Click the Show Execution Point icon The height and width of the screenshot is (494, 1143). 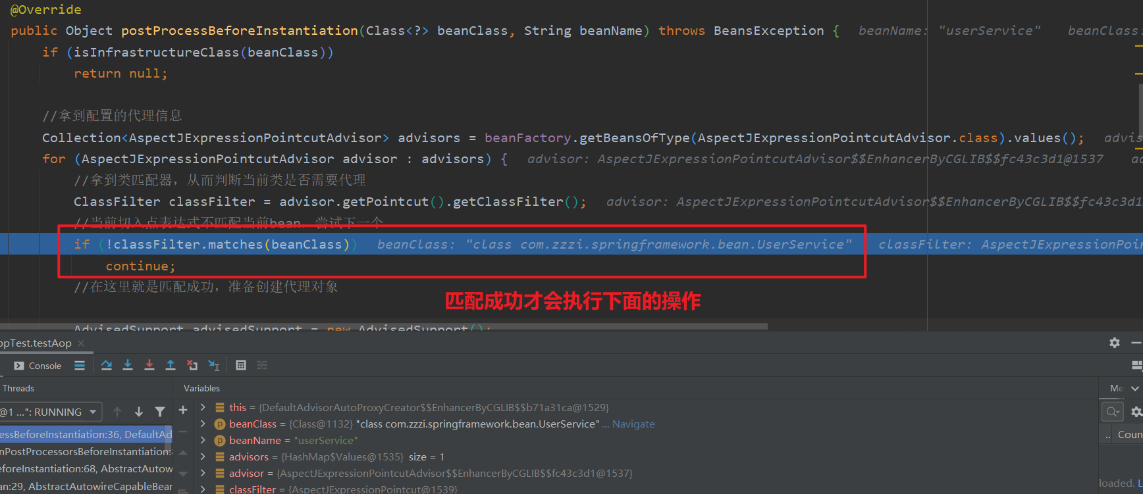[80, 365]
